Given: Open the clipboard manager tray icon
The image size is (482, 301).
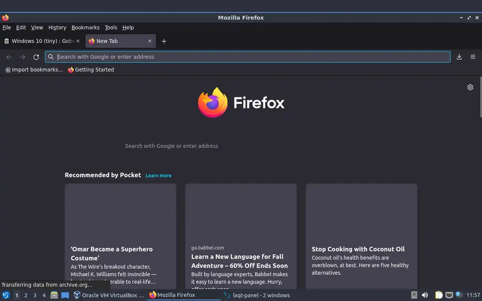Looking at the screenshot, I should pos(439,295).
